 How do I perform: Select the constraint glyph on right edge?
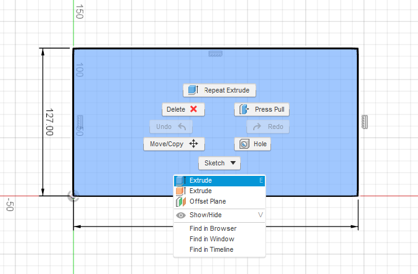(x=365, y=122)
